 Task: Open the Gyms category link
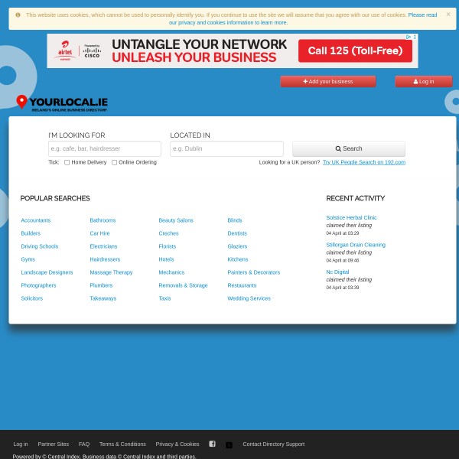28,259
